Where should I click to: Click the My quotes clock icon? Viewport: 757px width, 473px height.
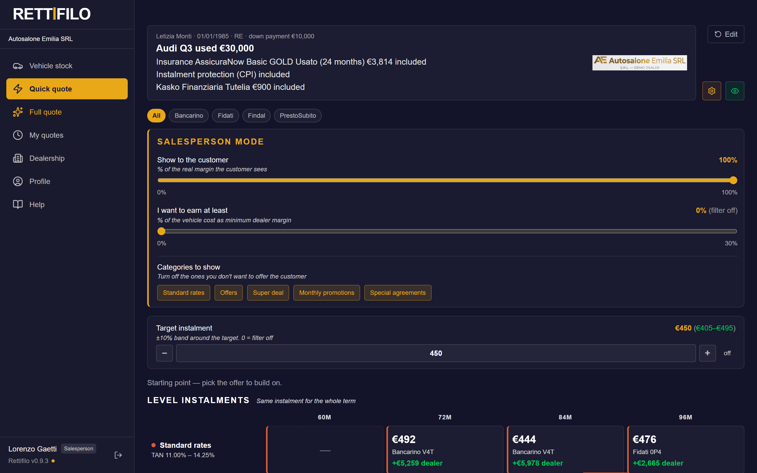pyautogui.click(x=18, y=135)
